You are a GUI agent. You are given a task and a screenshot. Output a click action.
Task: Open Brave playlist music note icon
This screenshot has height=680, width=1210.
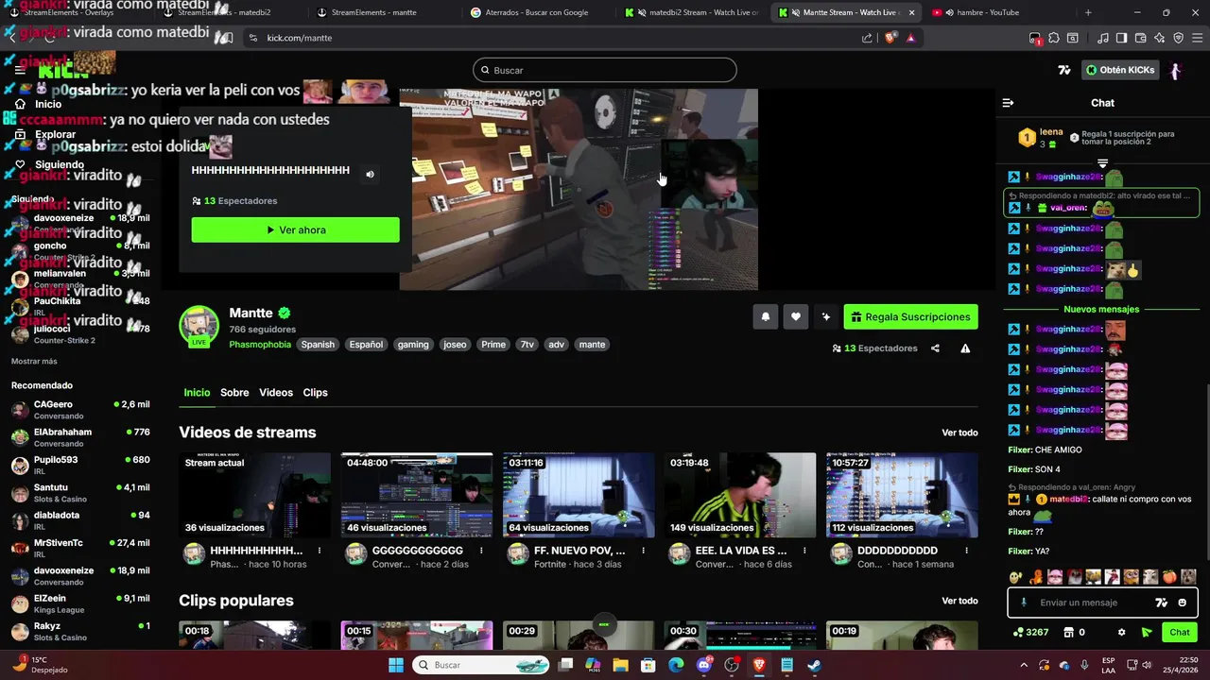1103,38
